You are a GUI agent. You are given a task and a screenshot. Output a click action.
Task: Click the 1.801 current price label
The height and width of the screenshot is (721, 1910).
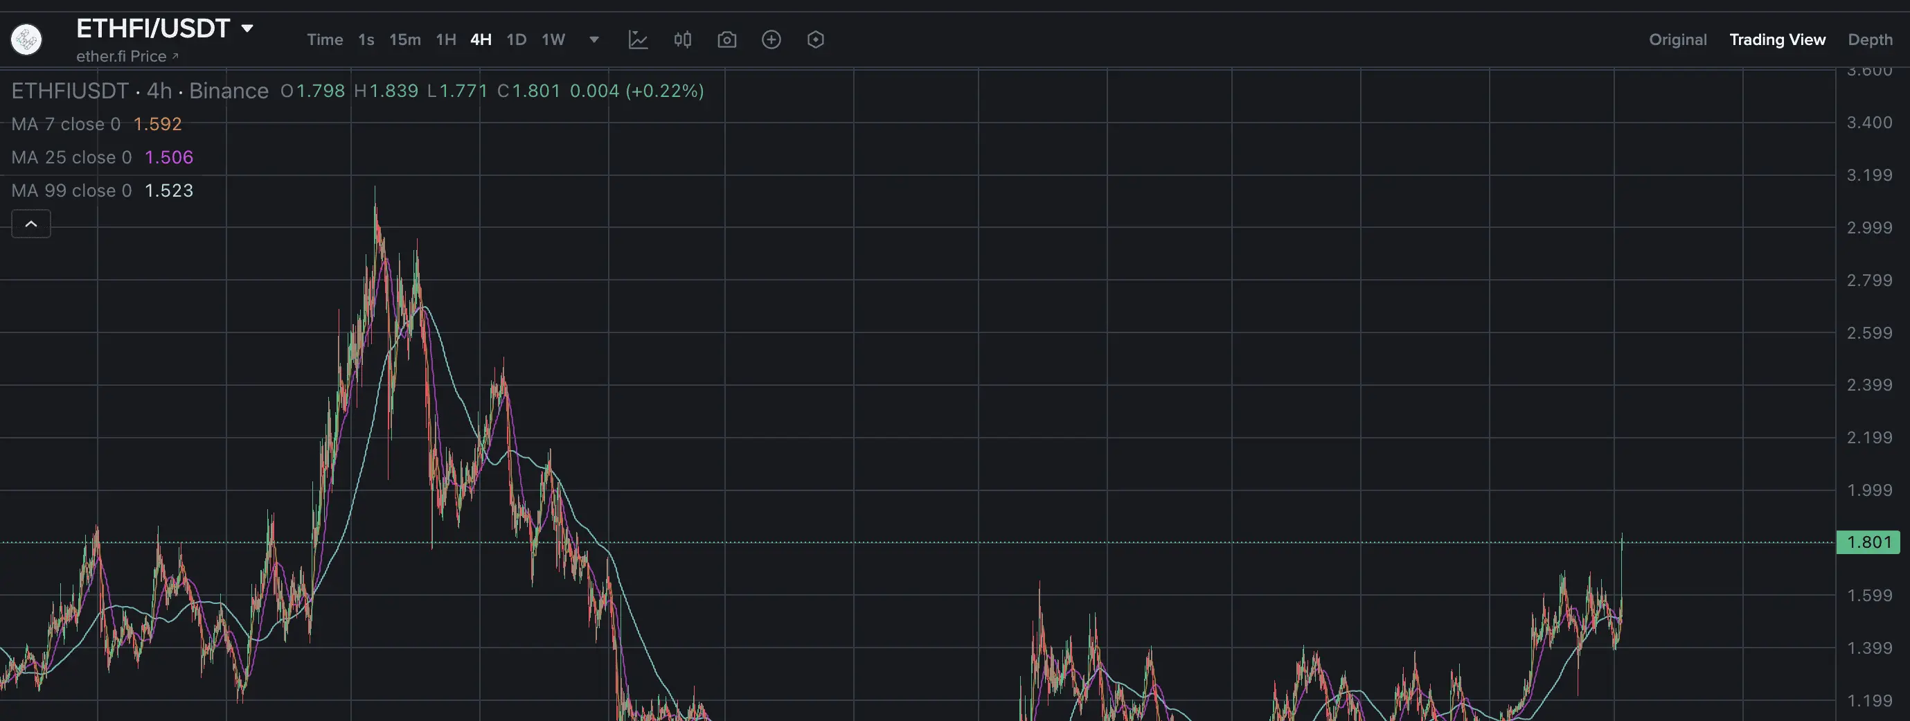[x=1868, y=542]
